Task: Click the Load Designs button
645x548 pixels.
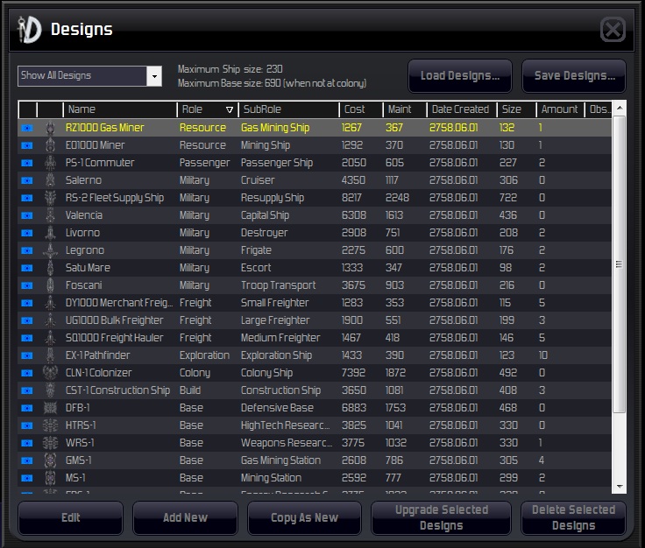Action: [x=460, y=76]
